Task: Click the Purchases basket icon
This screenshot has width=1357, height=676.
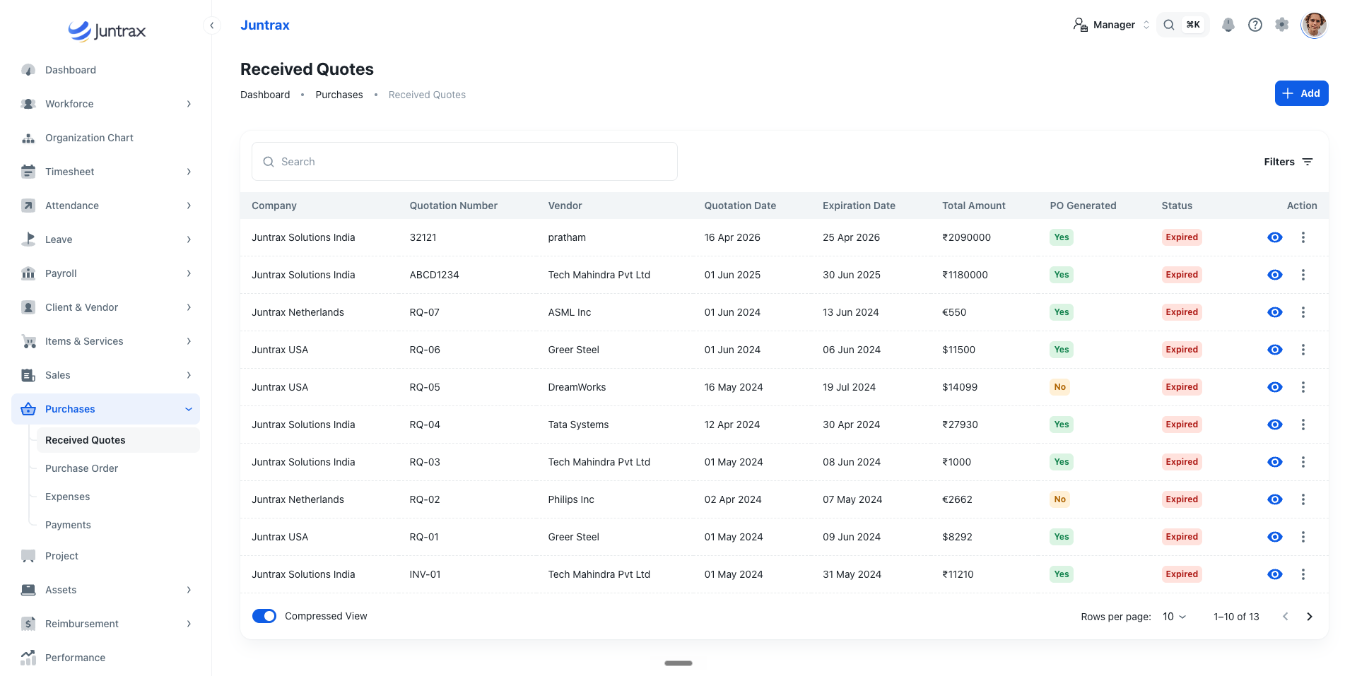Action: tap(28, 409)
